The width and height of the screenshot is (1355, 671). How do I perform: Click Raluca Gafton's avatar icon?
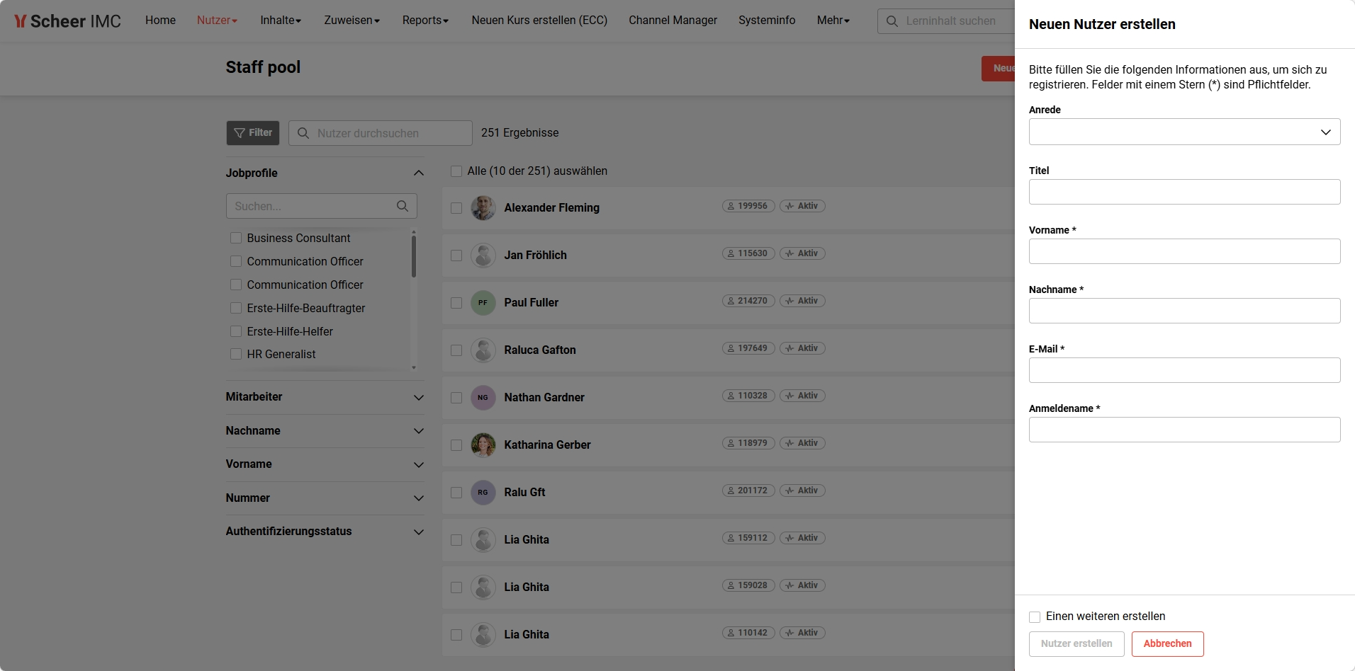point(483,350)
